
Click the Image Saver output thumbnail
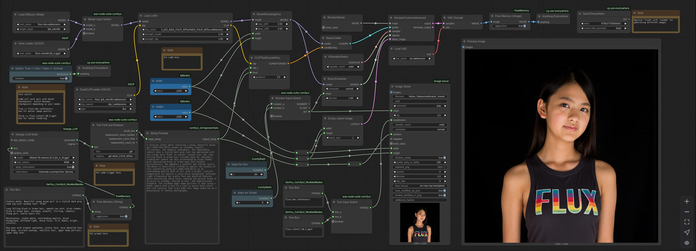(420, 223)
